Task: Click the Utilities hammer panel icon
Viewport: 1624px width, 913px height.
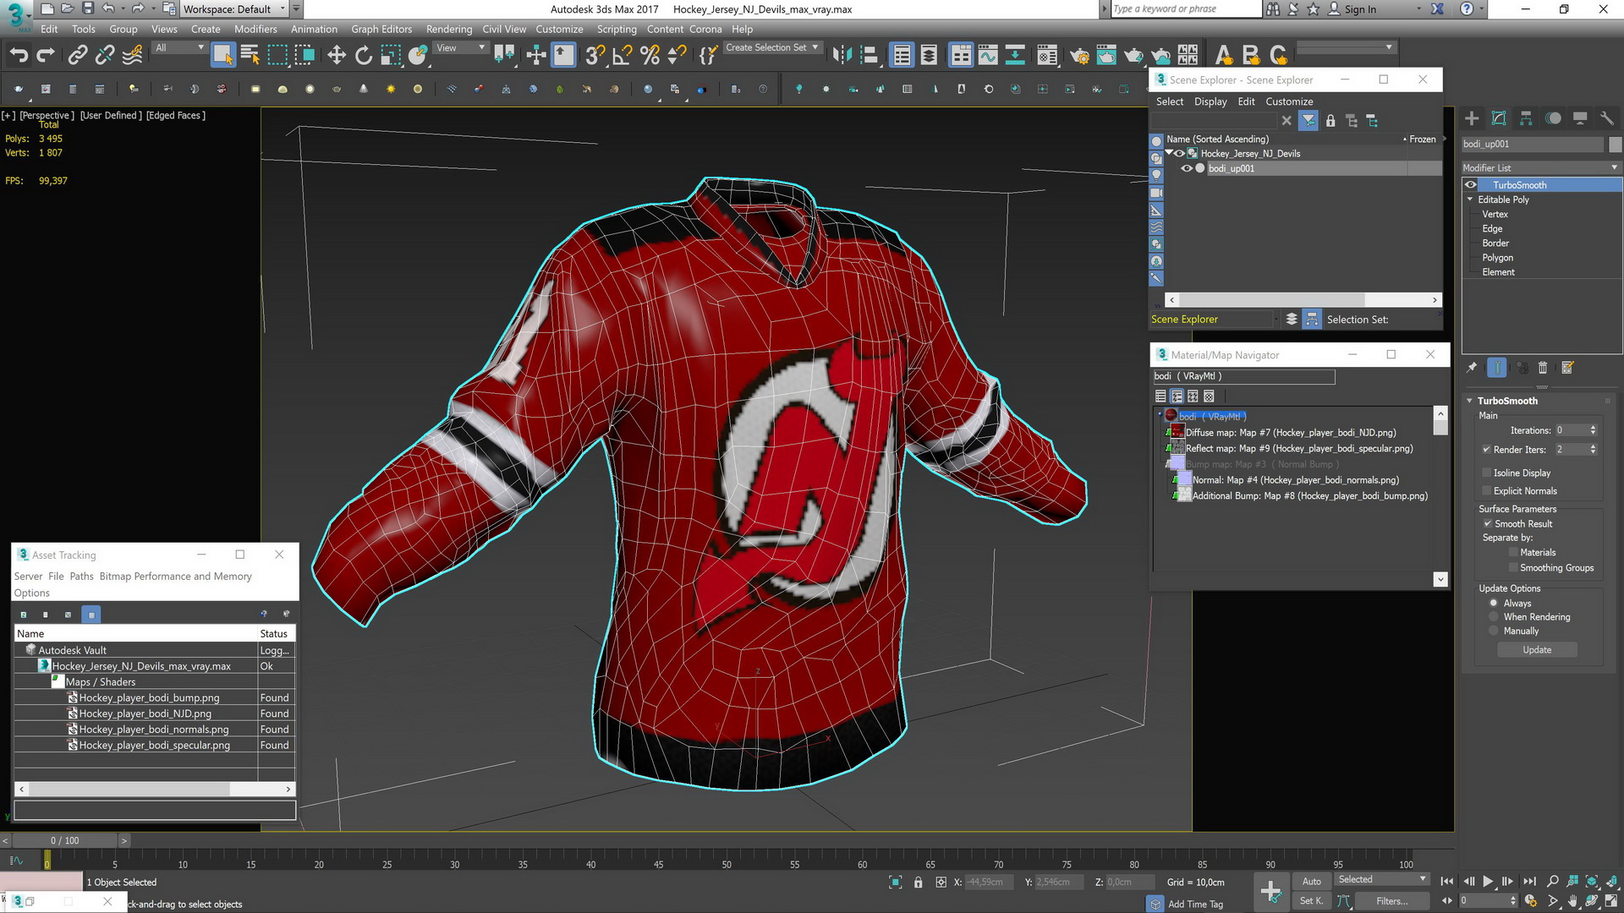Action: [1607, 119]
